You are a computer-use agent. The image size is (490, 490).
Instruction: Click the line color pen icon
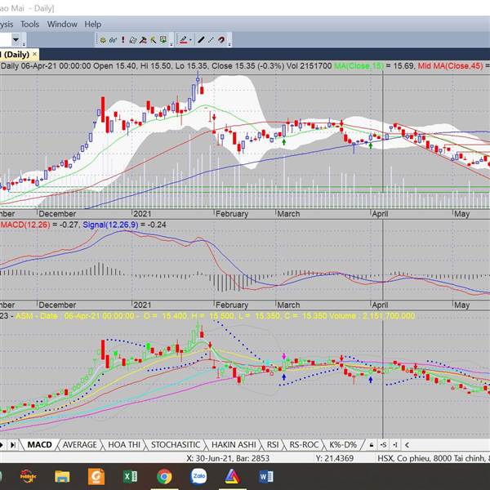(183, 40)
